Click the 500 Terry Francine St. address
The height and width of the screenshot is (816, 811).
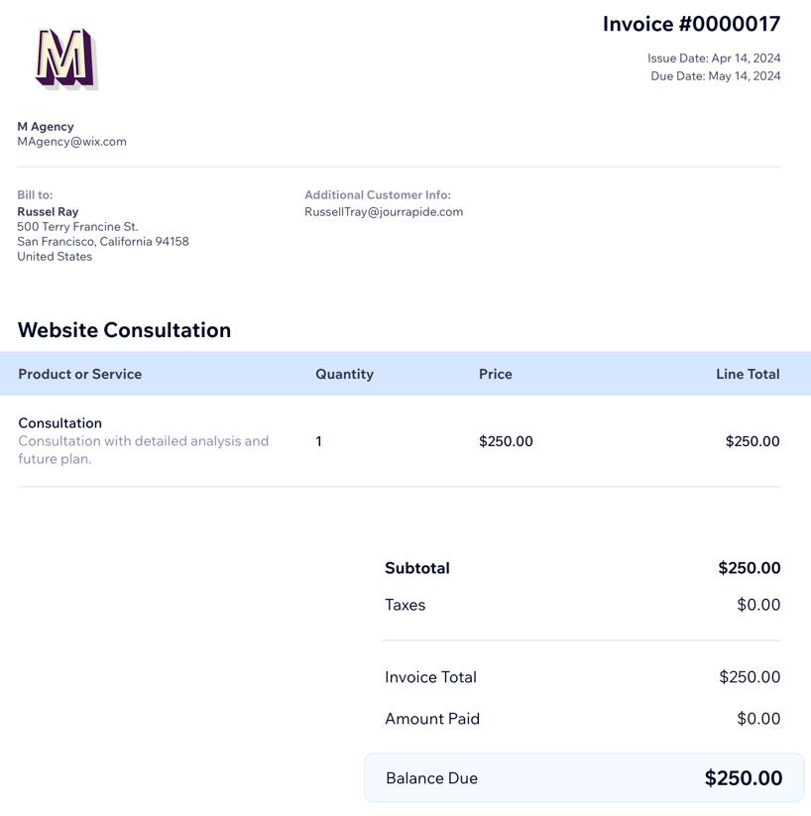(77, 227)
